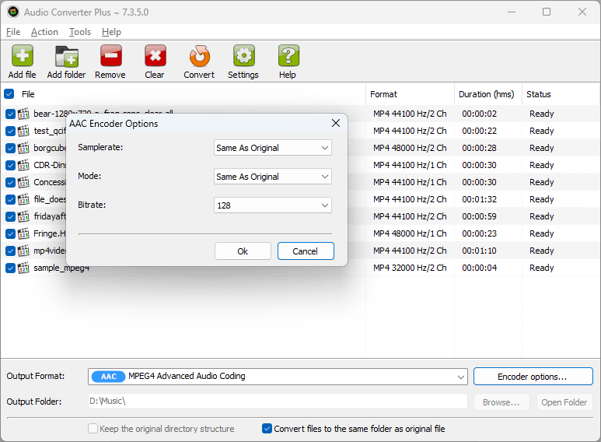Uncheck the CDR-Dinn file checkbox
The height and width of the screenshot is (442, 601).
click(10, 166)
